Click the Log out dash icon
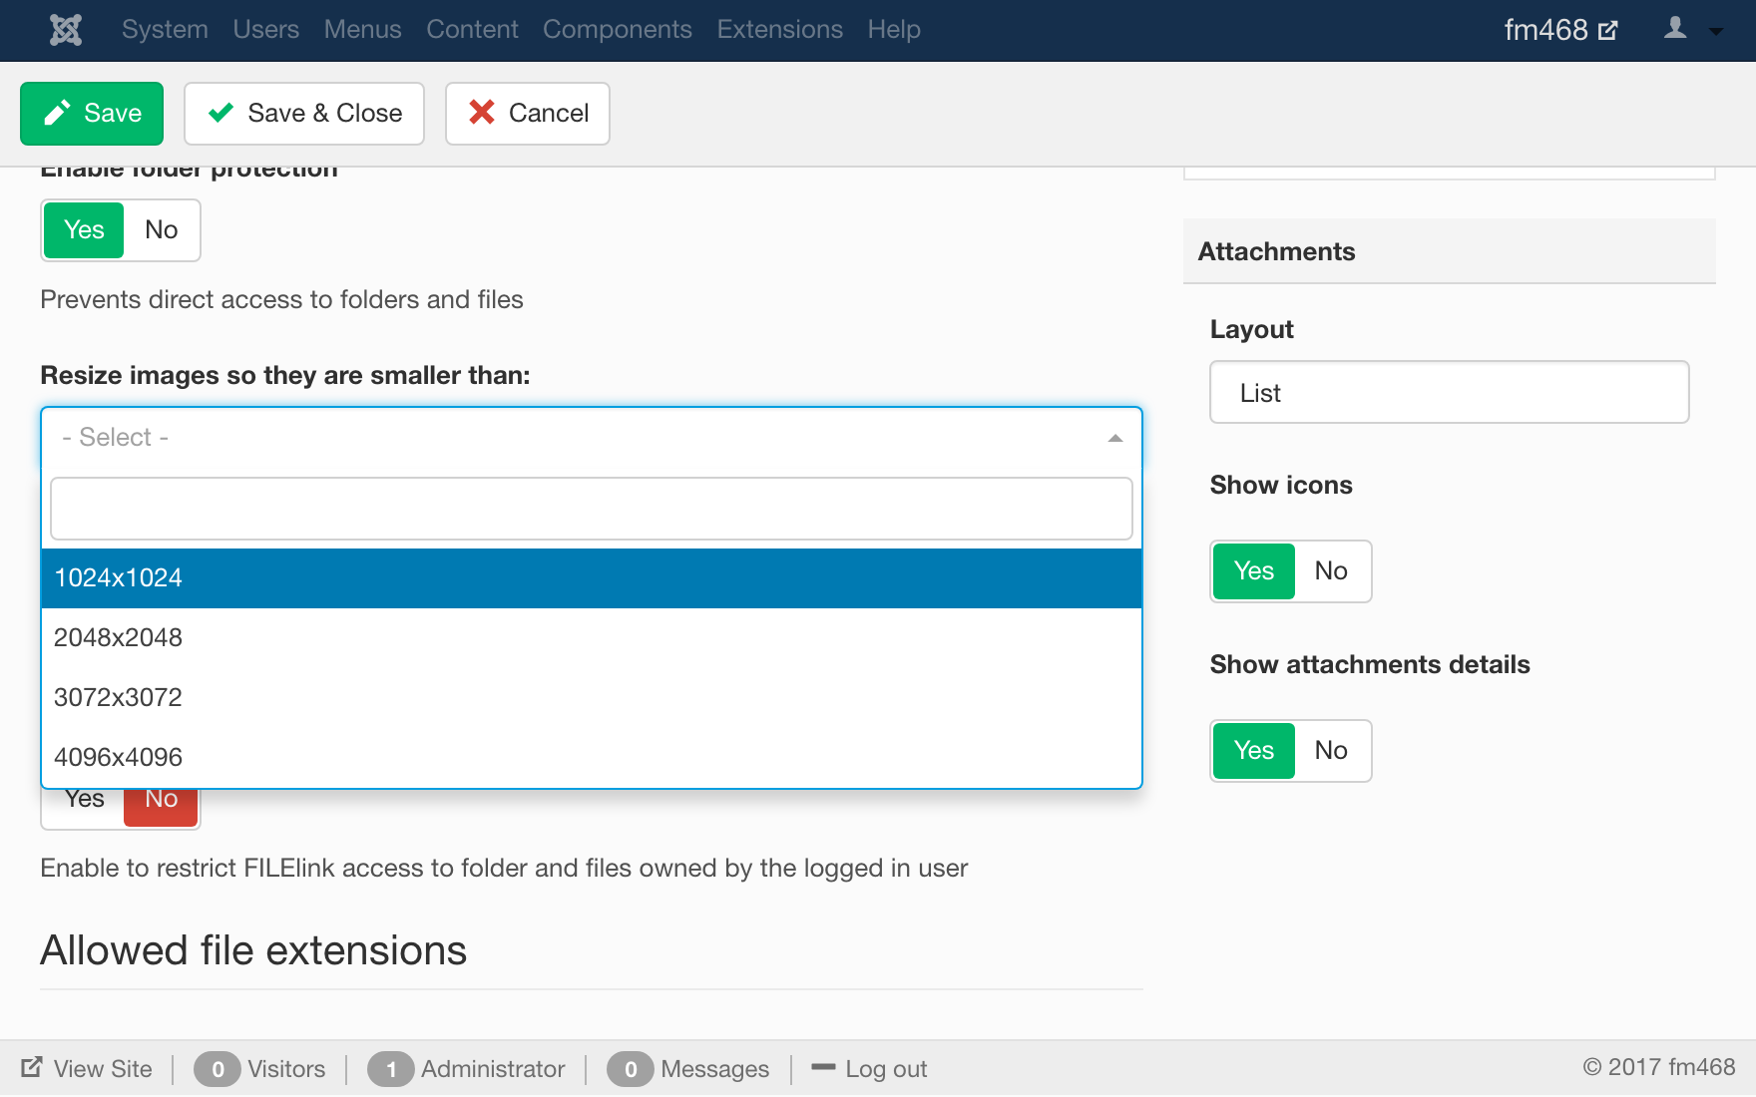1756x1097 pixels. click(x=823, y=1067)
